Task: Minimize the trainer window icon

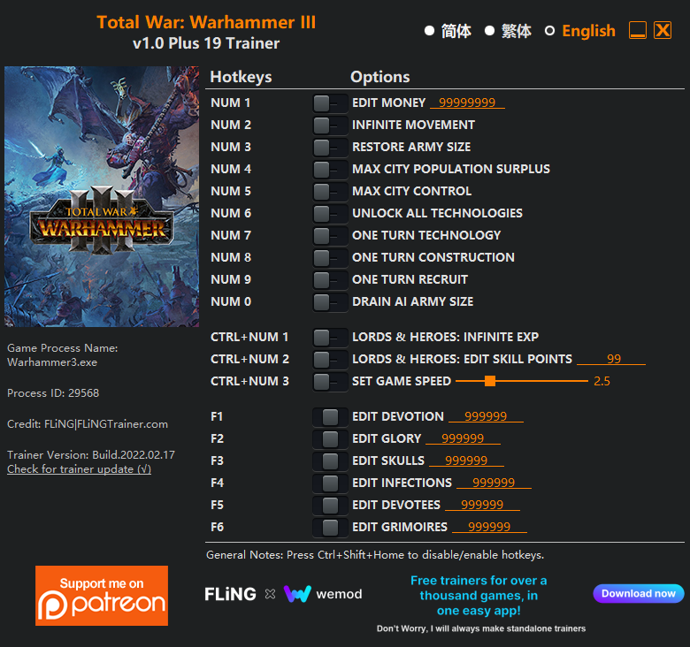Action: [x=638, y=30]
